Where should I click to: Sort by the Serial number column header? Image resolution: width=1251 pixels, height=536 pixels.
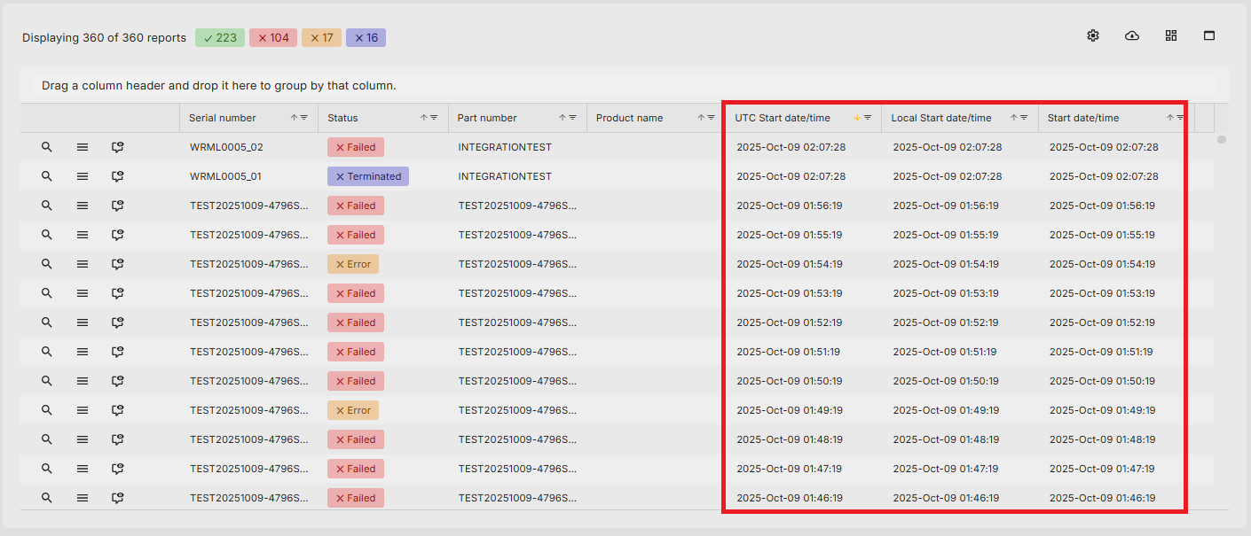click(x=222, y=118)
